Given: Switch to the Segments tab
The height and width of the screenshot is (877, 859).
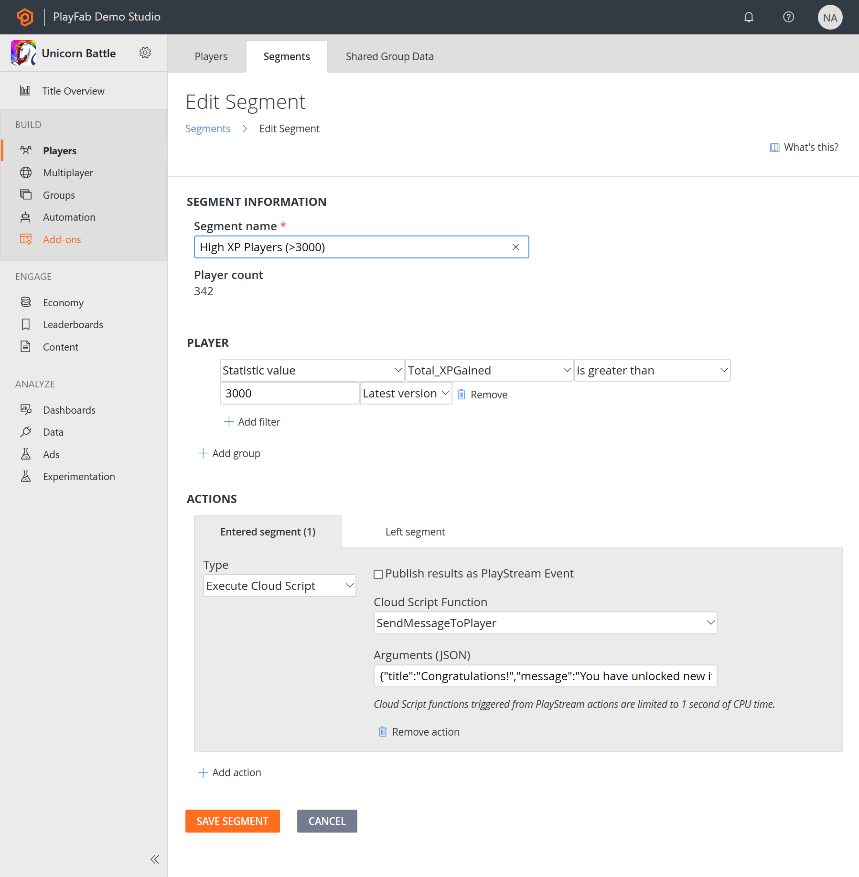Looking at the screenshot, I should [287, 56].
